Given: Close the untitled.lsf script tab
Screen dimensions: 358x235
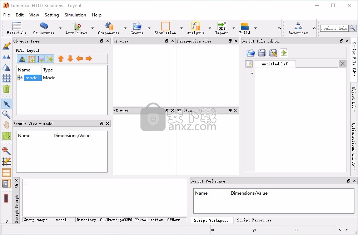Looking at the screenshot, I should (x=343, y=64).
